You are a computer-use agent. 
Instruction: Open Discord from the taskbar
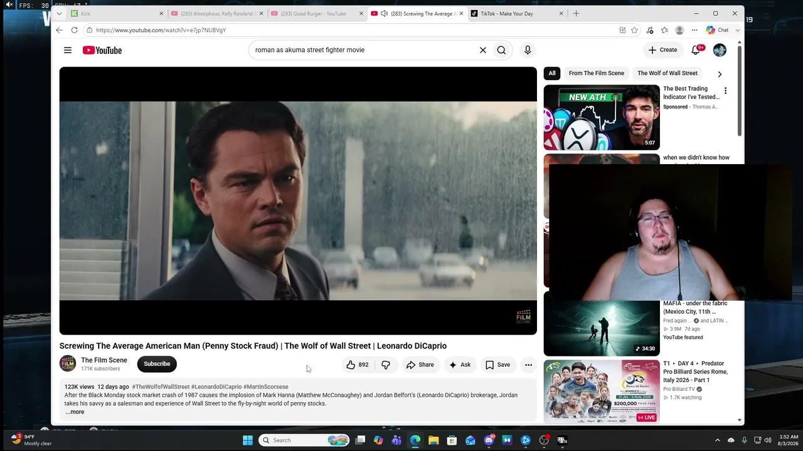[489, 440]
